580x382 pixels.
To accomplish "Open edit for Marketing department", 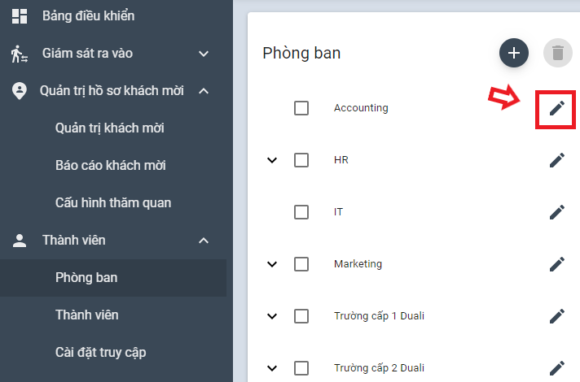I will [x=556, y=264].
